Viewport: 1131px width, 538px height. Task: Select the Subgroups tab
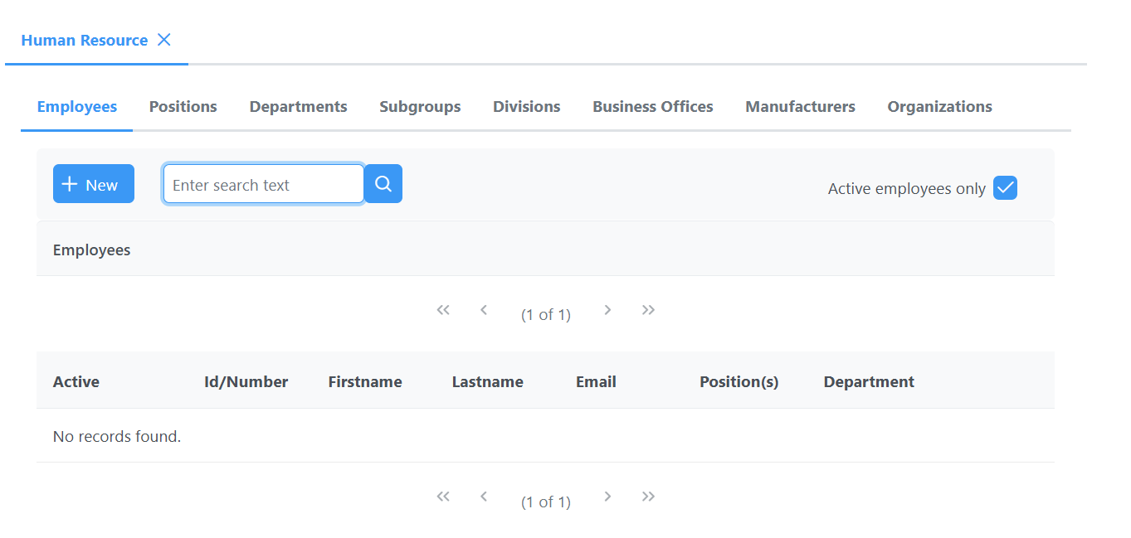[x=420, y=107]
